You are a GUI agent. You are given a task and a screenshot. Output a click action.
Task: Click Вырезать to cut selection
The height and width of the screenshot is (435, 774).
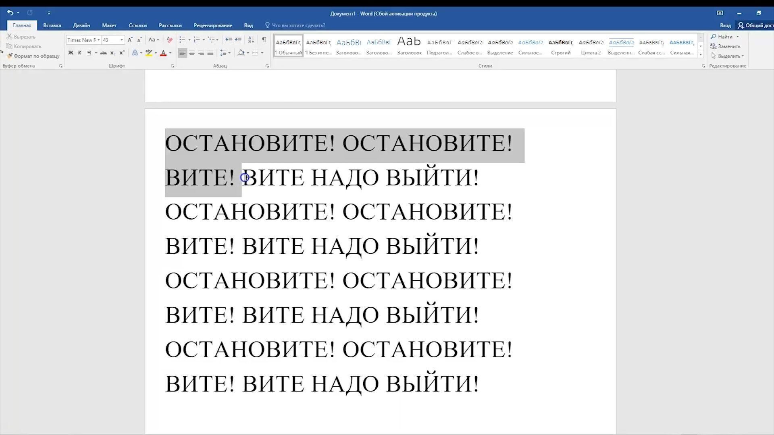(21, 37)
